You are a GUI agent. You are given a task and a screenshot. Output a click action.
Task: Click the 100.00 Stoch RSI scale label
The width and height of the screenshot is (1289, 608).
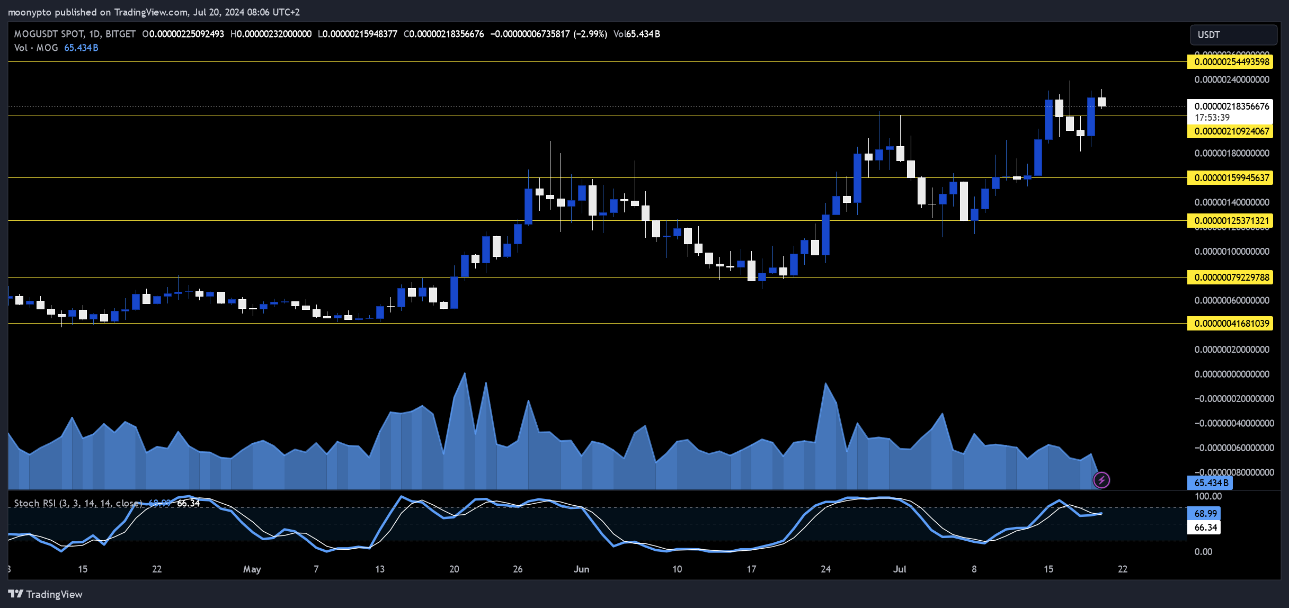click(x=1208, y=497)
